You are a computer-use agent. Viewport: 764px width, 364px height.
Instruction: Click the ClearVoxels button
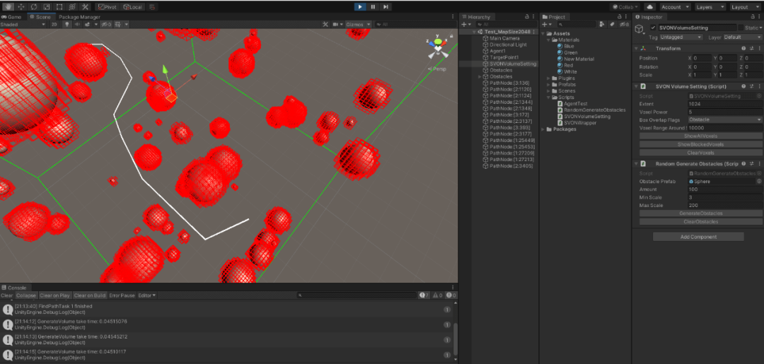700,153
